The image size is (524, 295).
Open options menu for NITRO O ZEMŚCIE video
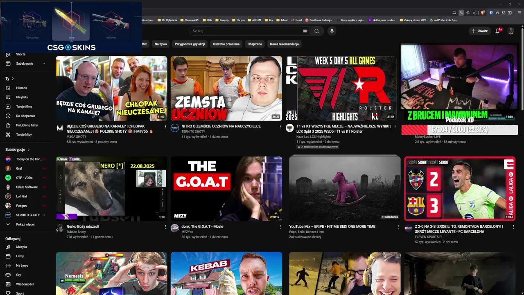tap(280, 127)
